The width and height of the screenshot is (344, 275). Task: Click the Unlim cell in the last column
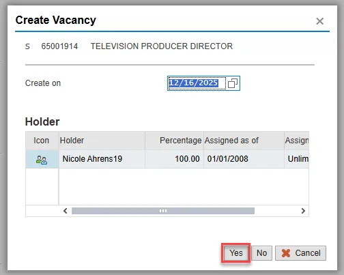297,159
